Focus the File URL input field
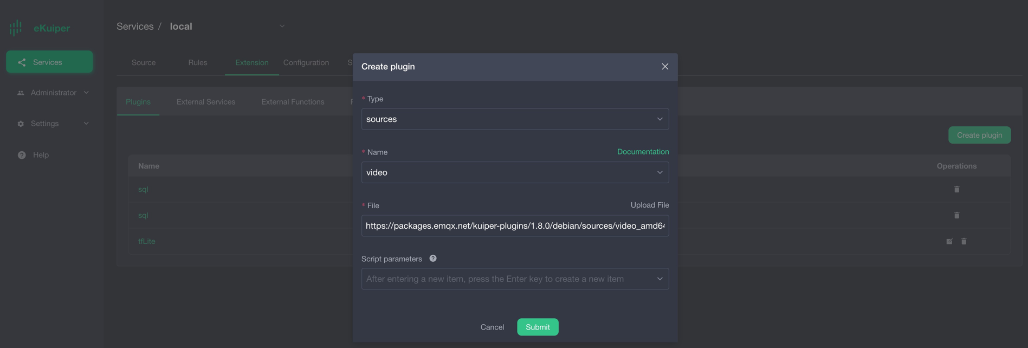Viewport: 1028px width, 348px height. point(515,225)
